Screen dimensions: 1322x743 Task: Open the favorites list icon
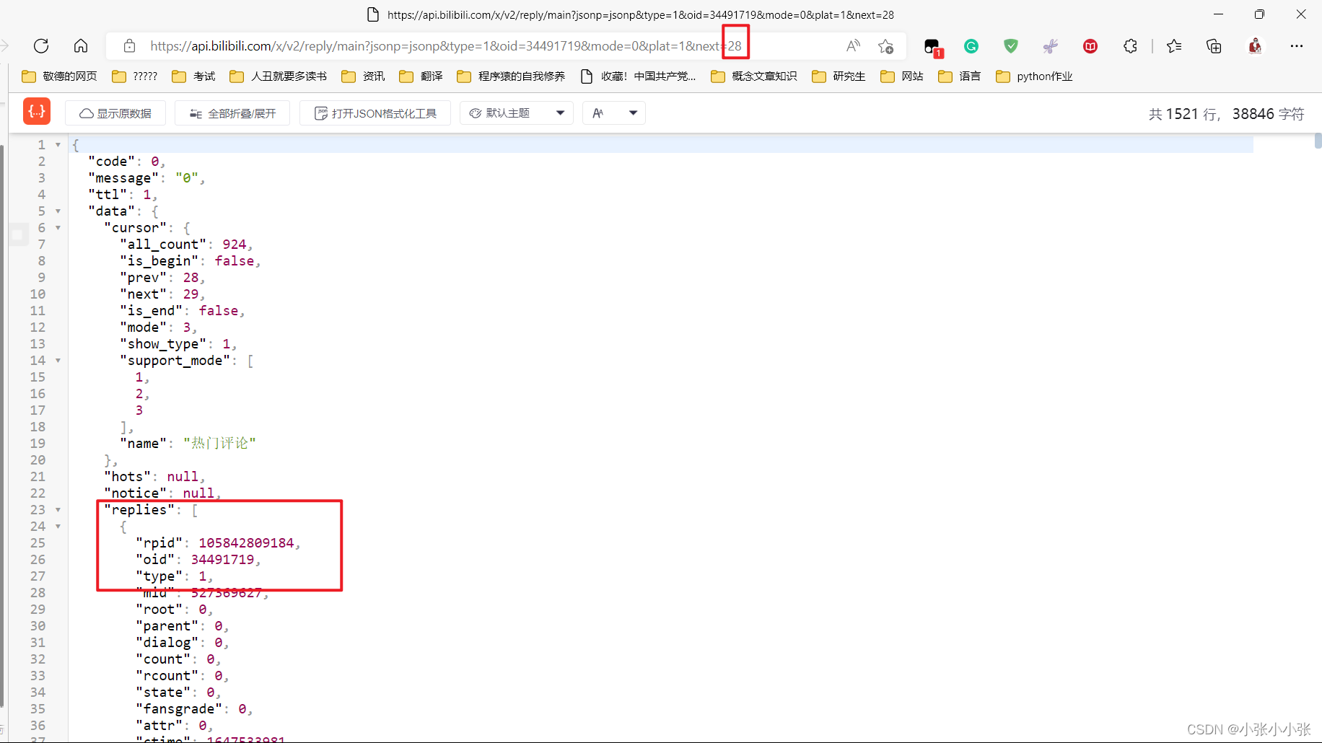pos(1174,46)
